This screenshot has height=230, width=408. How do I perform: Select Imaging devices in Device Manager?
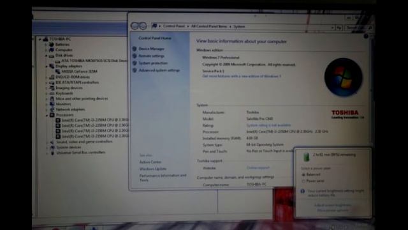click(69, 88)
